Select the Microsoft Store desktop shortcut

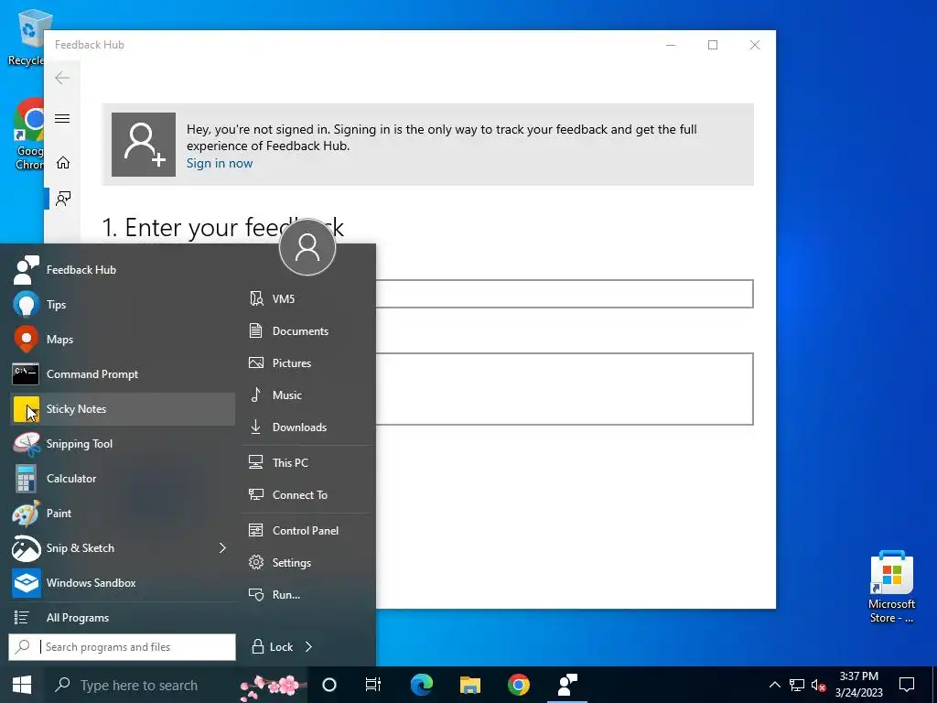[891, 587]
